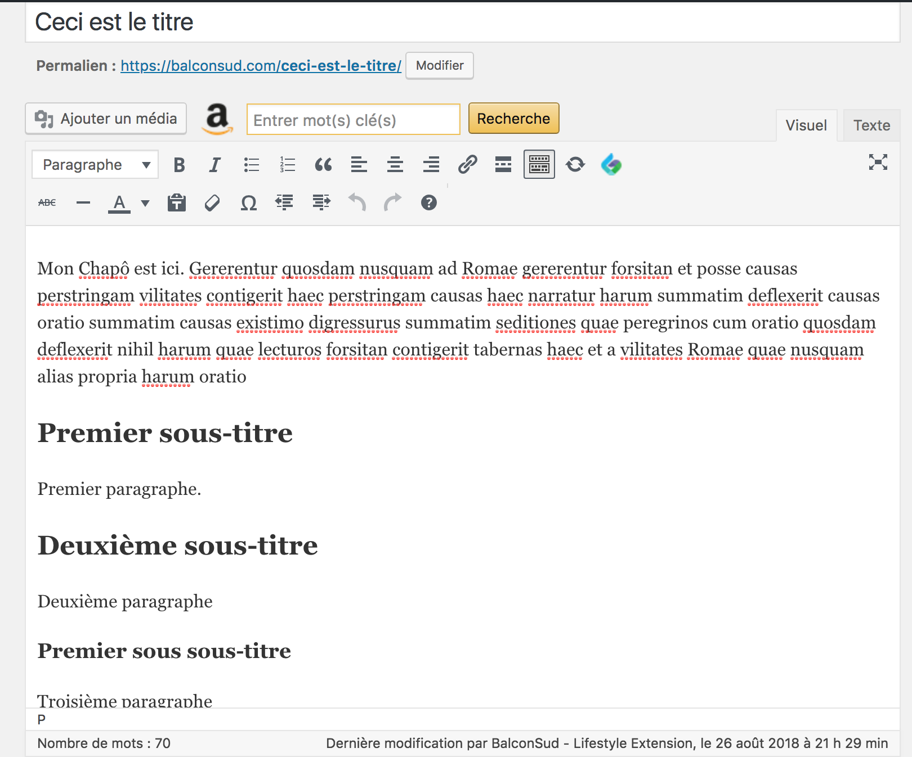Click the P element path indicator
The width and height of the screenshot is (912, 757).
coord(41,719)
